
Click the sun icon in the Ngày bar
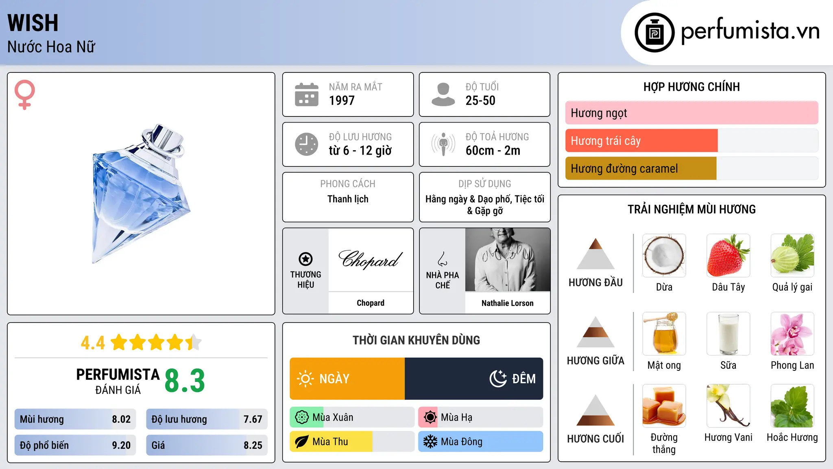click(305, 379)
